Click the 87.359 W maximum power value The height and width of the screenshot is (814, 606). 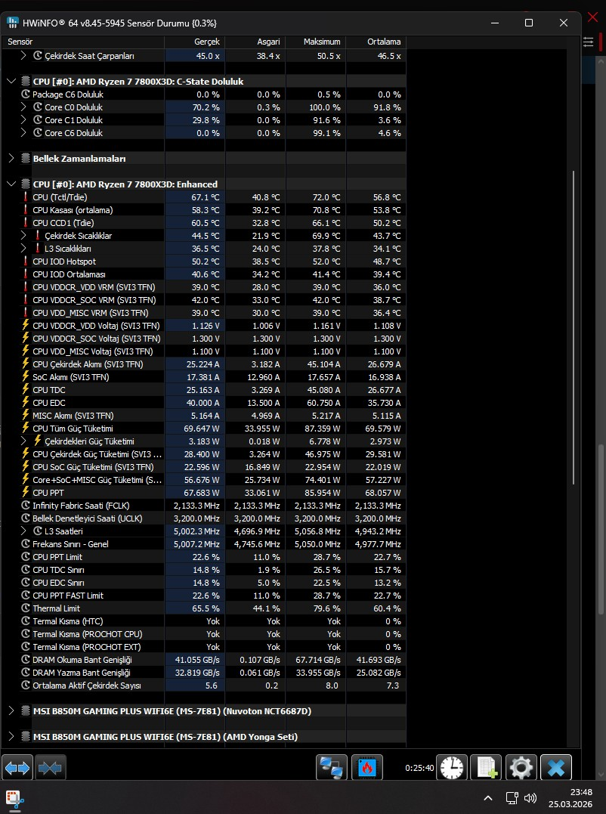[322, 429]
